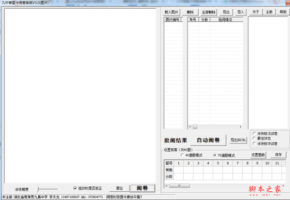This screenshot has height=200, width=290.
Task: Click the empty results text box on right
Action: (x=268, y=72)
